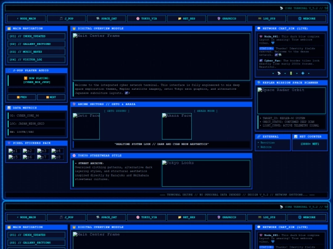Click the icon beside ANIME SECTORS header
Screen dimensions: 333x249
pyautogui.click(x=74, y=104)
